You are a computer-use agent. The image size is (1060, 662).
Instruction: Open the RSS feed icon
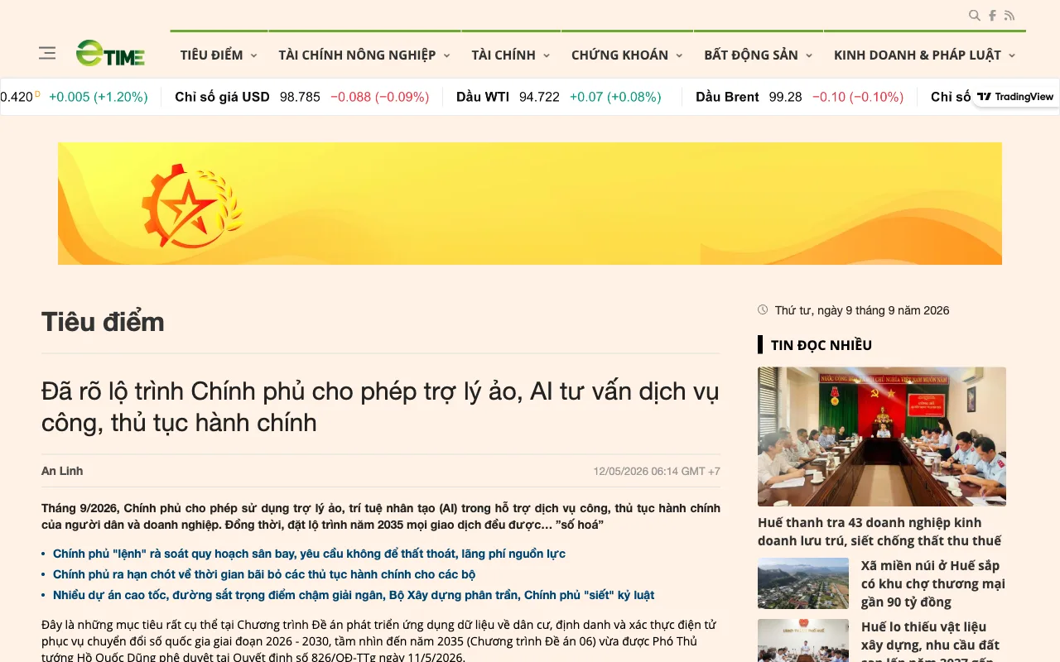[1009, 15]
